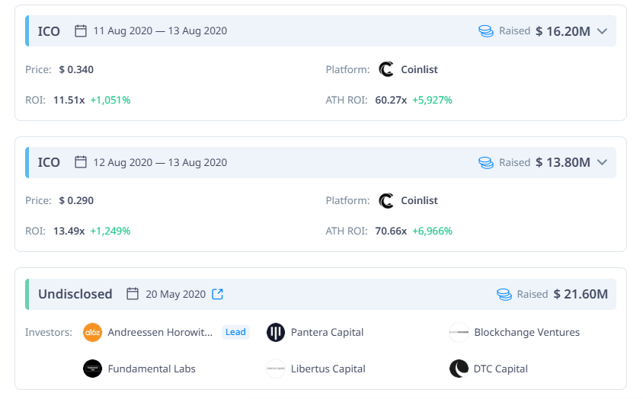This screenshot has width=643, height=399.
Task: Open the Blockchange Ventures investor link
Action: click(x=527, y=332)
